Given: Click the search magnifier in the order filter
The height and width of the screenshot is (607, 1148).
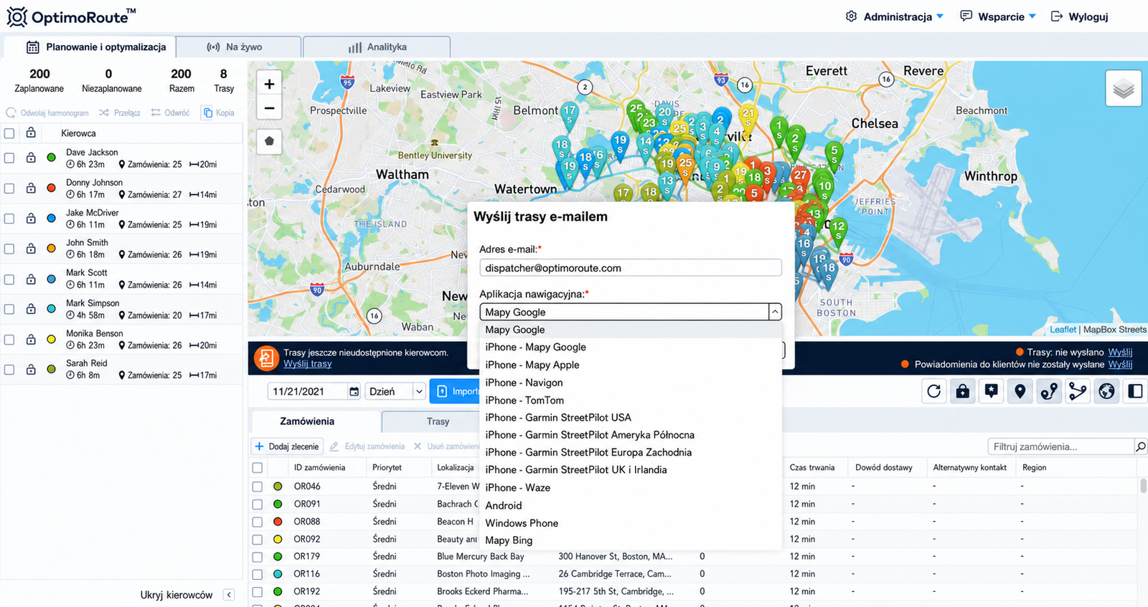Looking at the screenshot, I should point(1140,446).
